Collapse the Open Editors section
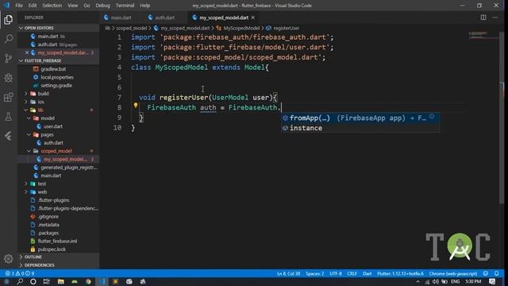The width and height of the screenshot is (508, 286). click(x=58, y=28)
